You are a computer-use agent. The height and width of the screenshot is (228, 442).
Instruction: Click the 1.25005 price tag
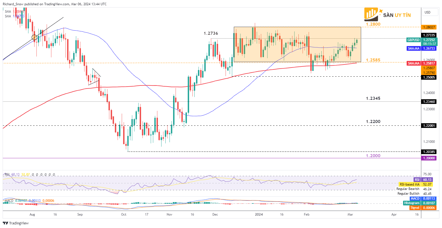(429, 77)
